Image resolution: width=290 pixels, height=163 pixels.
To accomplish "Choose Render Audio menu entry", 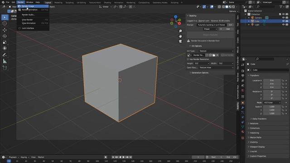I will pos(33,14).
